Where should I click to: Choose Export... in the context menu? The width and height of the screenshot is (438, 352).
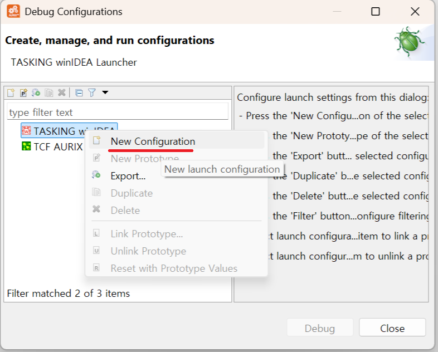128,176
